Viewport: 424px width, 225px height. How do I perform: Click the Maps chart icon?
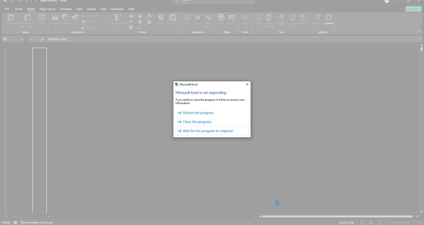161,17
